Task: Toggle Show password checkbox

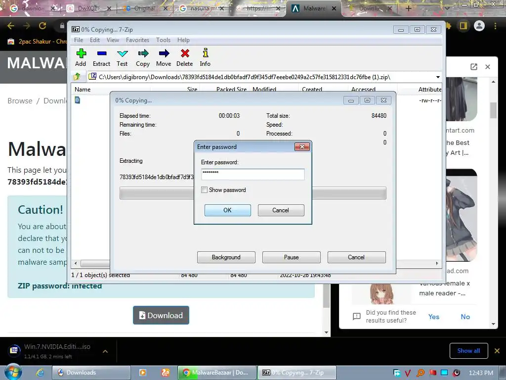Action: coord(204,190)
